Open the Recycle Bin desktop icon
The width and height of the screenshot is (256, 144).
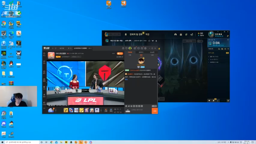[4, 4]
